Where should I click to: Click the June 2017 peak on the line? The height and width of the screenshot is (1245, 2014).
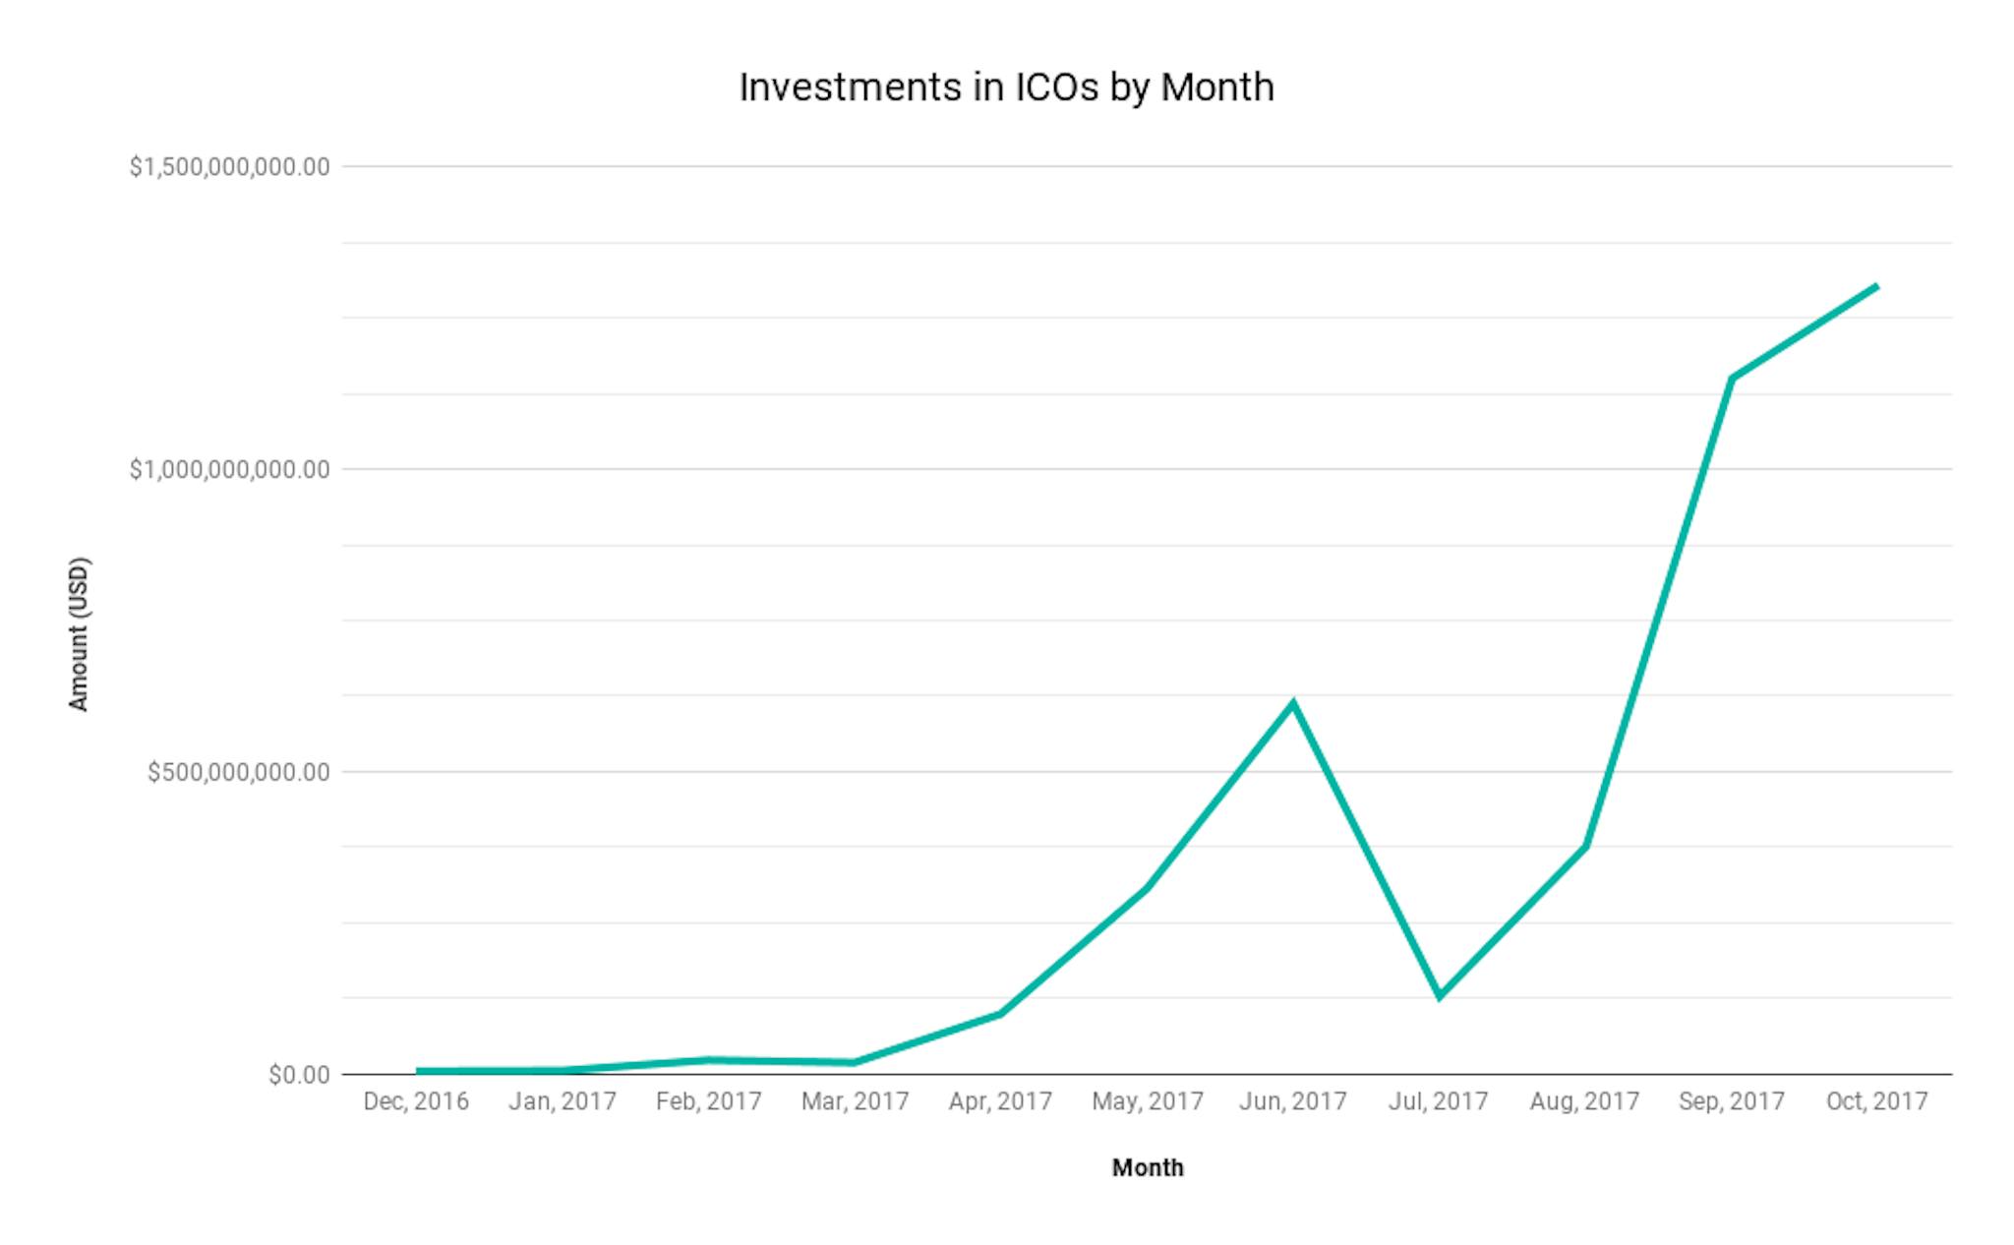(x=1293, y=702)
